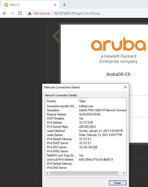
Task: Select the IPv4 Default Gateway row label
Action: click(59, 139)
